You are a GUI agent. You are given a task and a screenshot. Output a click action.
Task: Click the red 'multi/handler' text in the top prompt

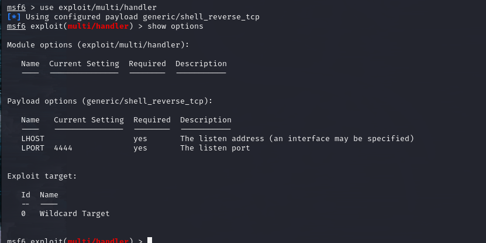pos(98,26)
